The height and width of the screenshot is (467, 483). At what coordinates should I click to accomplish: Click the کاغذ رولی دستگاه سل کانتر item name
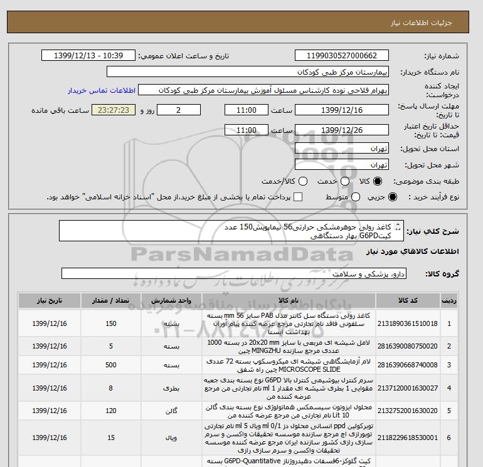(x=289, y=323)
